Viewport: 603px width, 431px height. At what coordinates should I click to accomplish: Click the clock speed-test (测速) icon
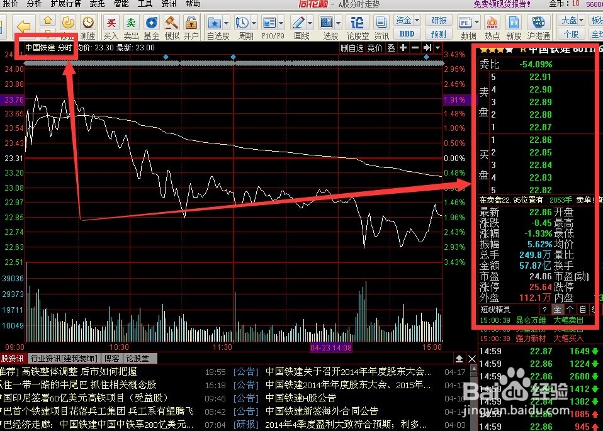tap(88, 23)
